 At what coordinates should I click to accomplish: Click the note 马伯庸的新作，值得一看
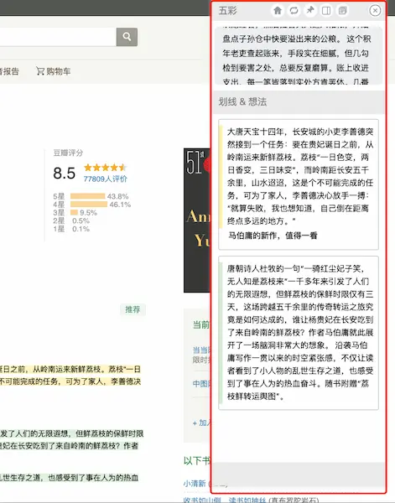tap(273, 236)
